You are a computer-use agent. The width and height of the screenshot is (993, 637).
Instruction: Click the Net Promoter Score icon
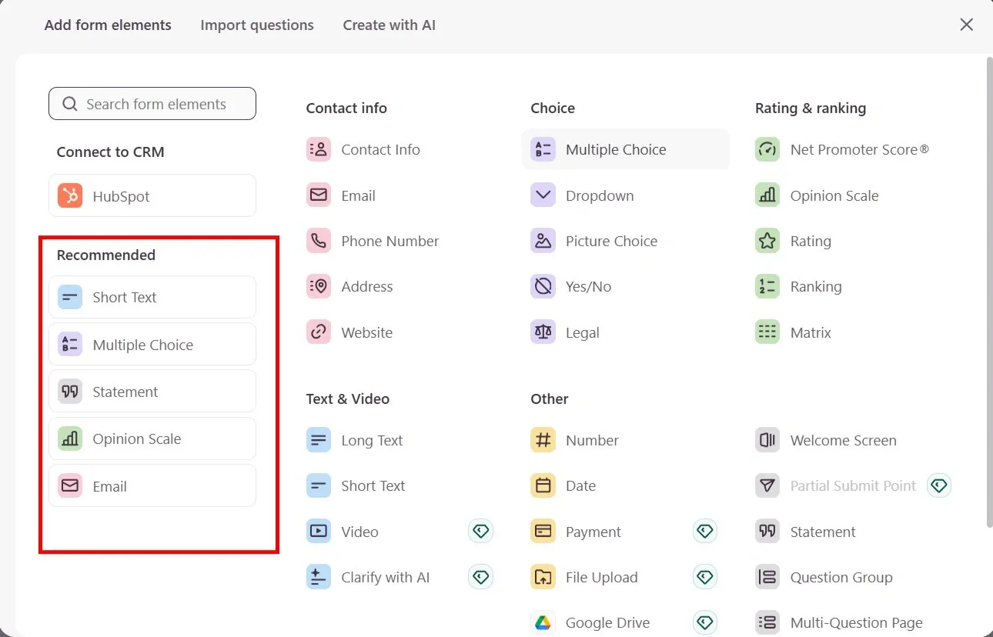pos(767,149)
